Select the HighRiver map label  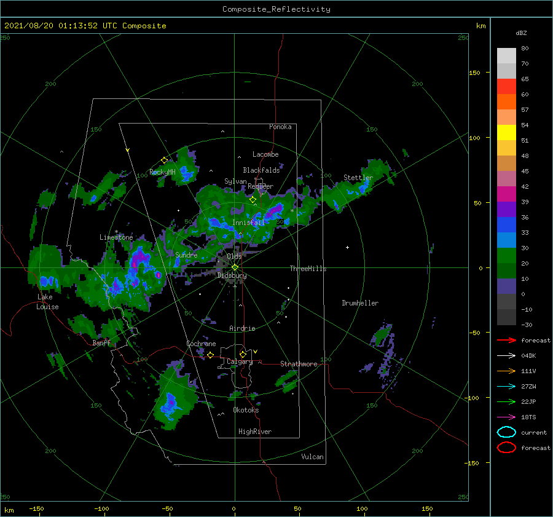coord(255,432)
